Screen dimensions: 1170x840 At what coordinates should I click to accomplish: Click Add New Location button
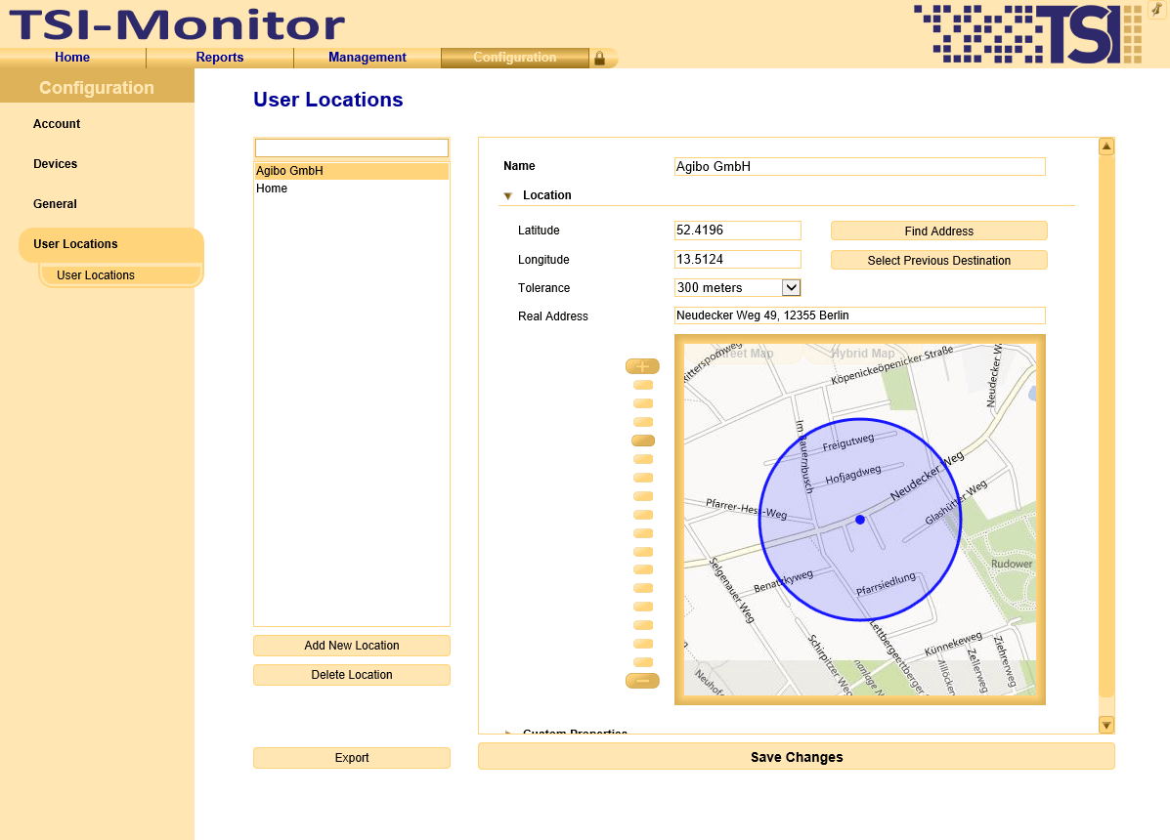pyautogui.click(x=352, y=646)
